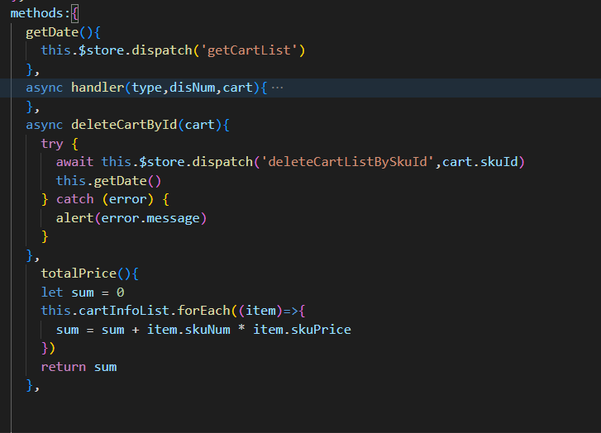Click the handler function name

(x=94, y=88)
